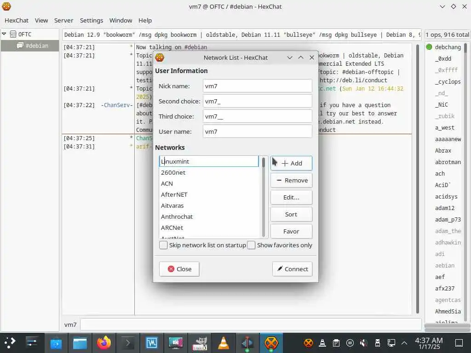Expand the hidden system tray icons arrow

point(404,342)
